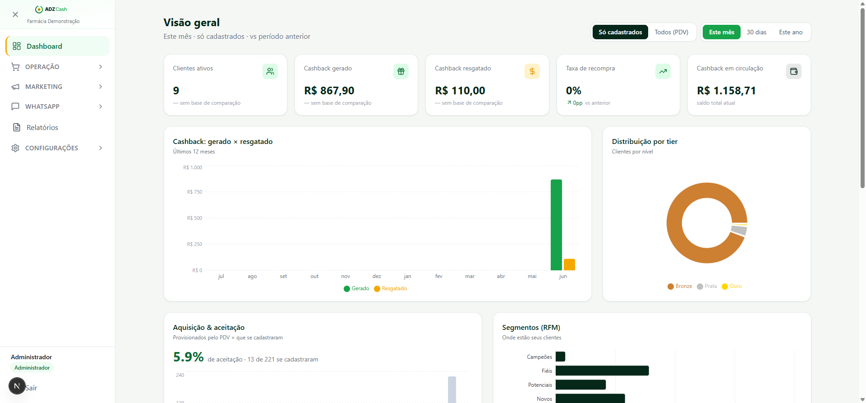Expand the MARKETING section chevron

point(101,87)
